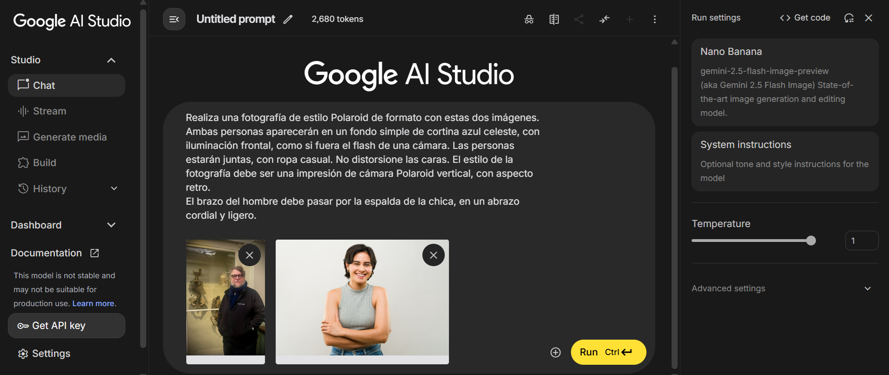Open the incognito temporary chat icon
This screenshot has width=889, height=375.
pyautogui.click(x=529, y=19)
